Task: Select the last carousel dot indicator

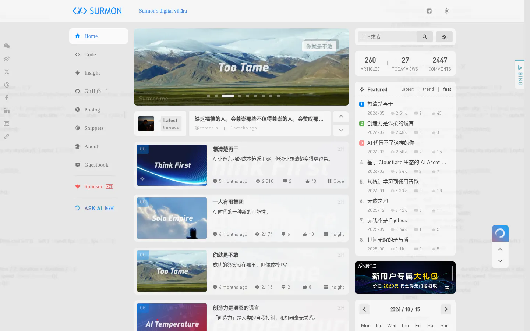Action: click(x=278, y=96)
